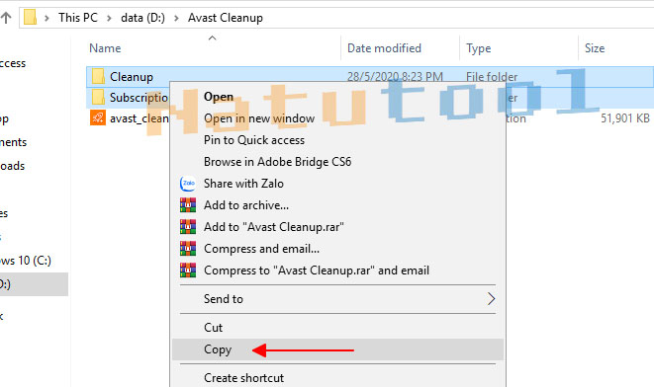Click the Up arrow navigation button
The image size is (654, 387).
coord(6,18)
